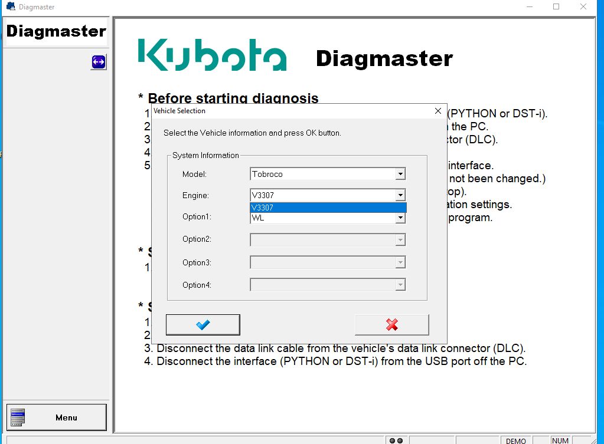The image size is (604, 444).
Task: Click the 'Engine:' label
Action: point(195,195)
